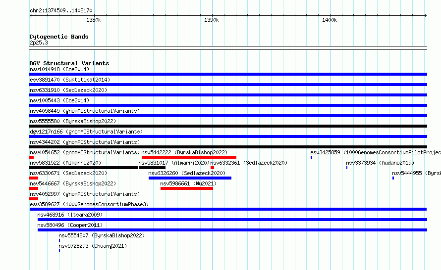Click the blue bar under nsv468916
The image size is (441, 270).
[232, 220]
